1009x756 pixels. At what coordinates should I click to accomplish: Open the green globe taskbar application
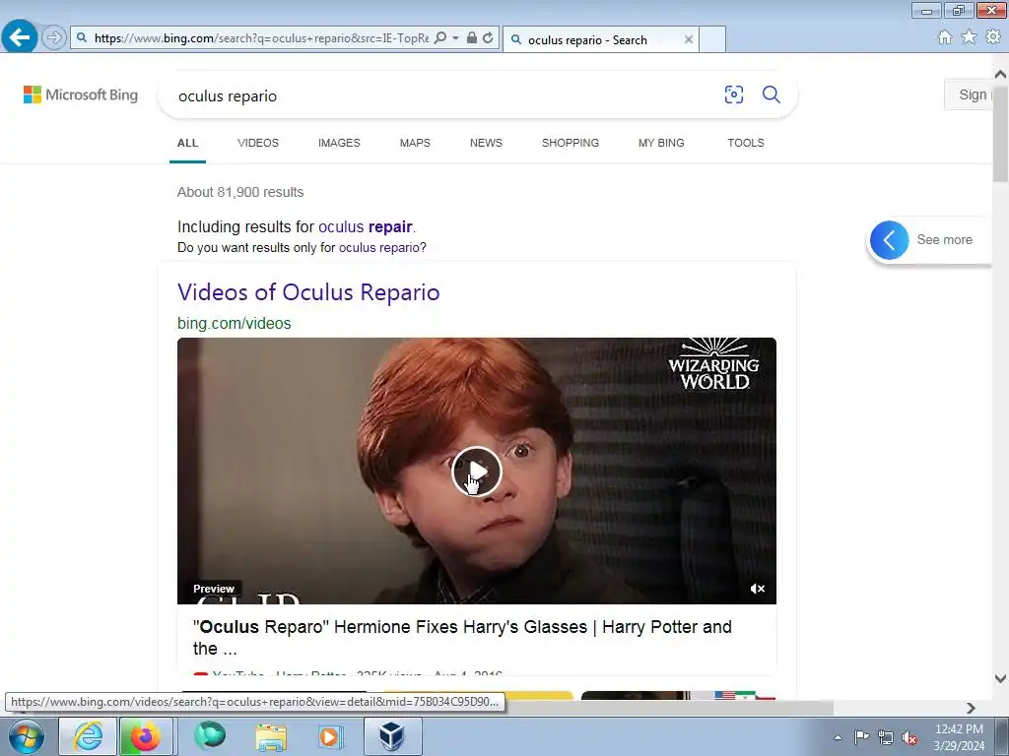pos(210,736)
